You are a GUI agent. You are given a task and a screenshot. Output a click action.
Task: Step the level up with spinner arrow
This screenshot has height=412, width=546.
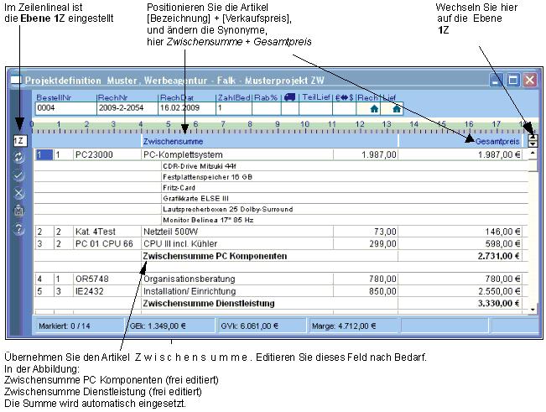[x=532, y=138]
